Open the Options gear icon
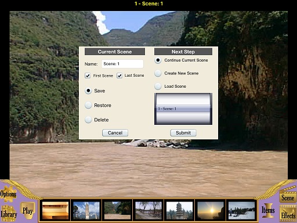This screenshot has width=297, height=223. point(8,193)
